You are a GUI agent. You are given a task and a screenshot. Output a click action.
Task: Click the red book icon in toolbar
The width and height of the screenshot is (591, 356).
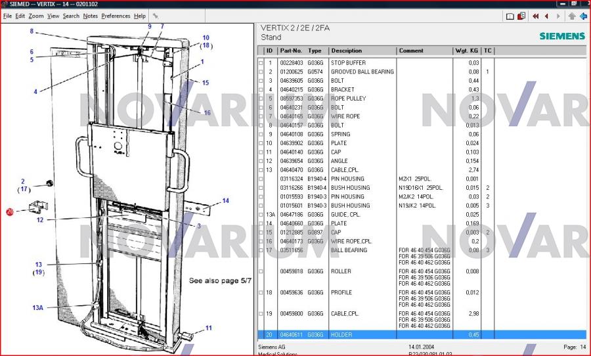[x=521, y=16]
